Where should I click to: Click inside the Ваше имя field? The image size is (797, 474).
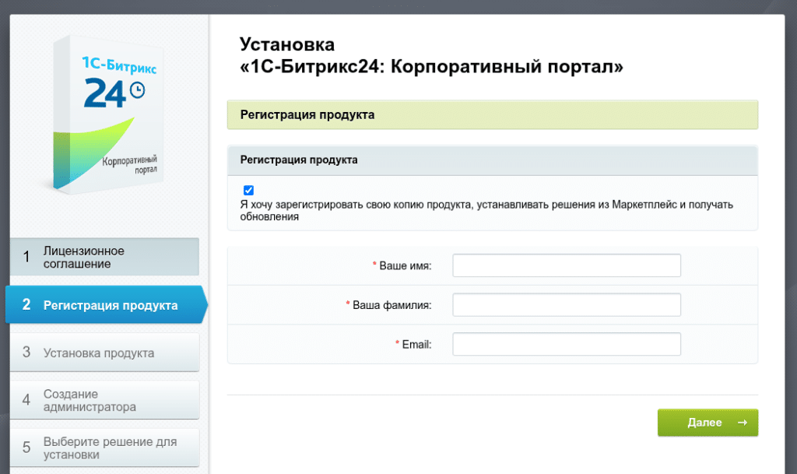(x=566, y=265)
